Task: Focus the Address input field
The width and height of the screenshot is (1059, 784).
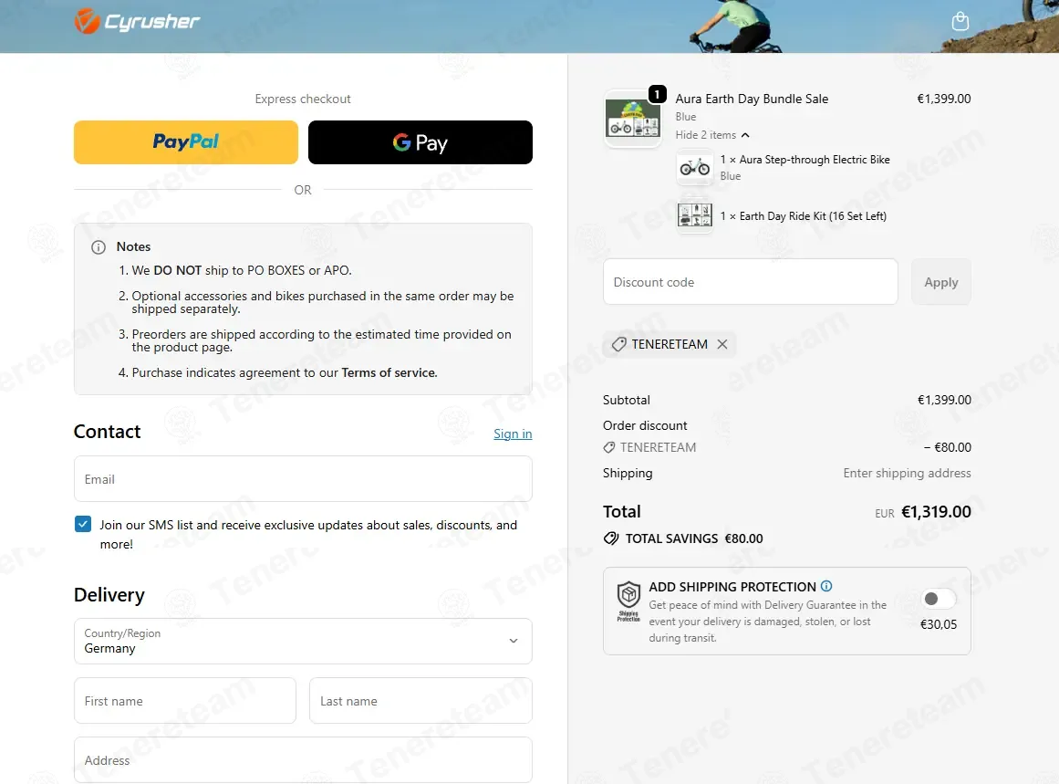Action: click(303, 760)
